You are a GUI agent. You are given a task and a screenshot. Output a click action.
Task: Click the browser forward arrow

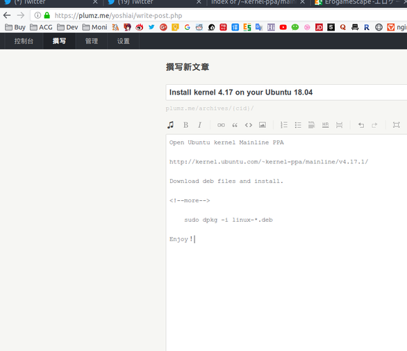click(x=21, y=15)
